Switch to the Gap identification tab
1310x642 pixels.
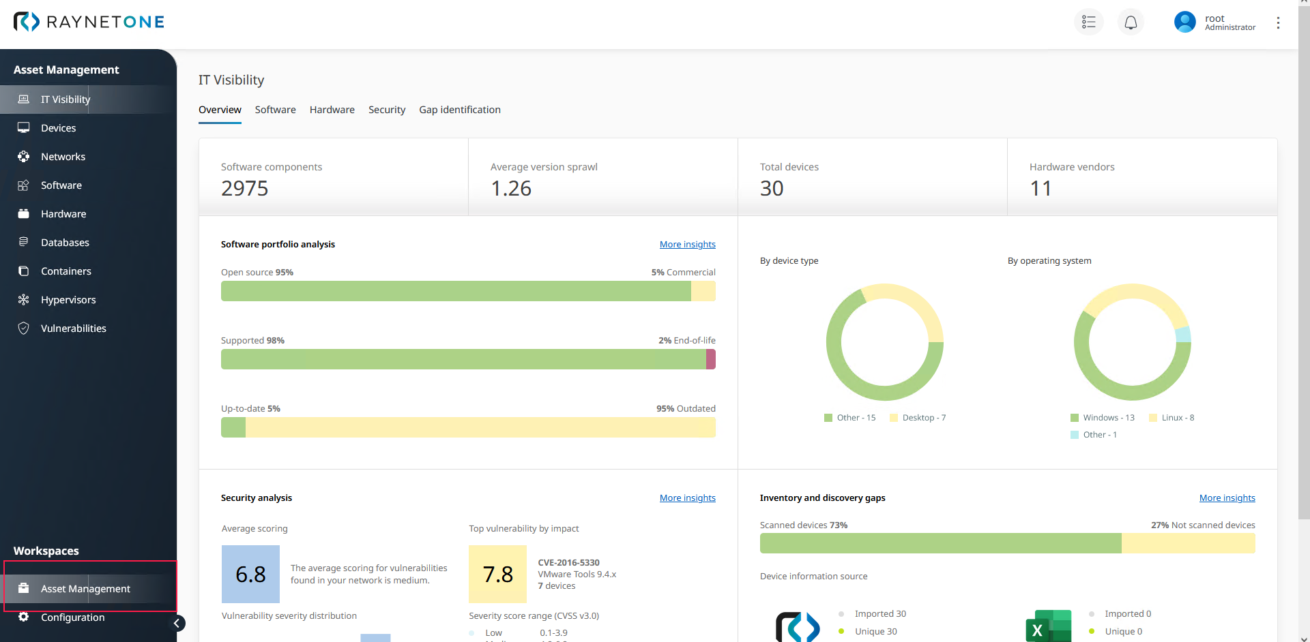coord(459,110)
